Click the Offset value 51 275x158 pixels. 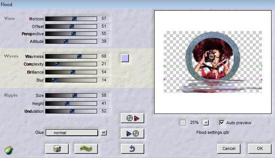[x=104, y=26]
